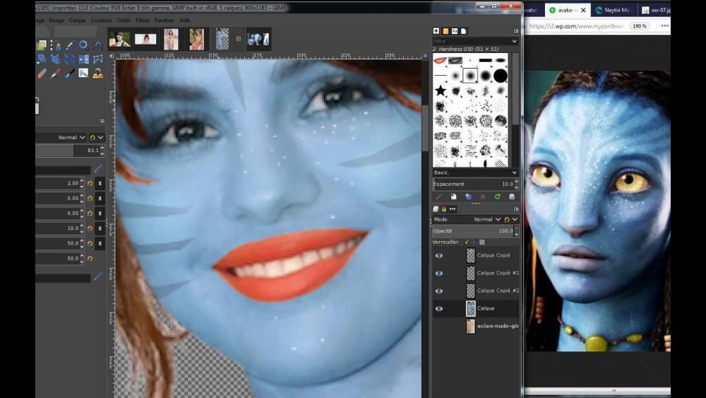706x398 pixels.
Task: Toggle visibility of the Calque layer
Action: coord(439,309)
